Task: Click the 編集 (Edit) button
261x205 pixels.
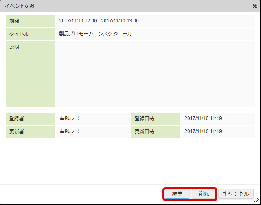Action: coord(177,194)
